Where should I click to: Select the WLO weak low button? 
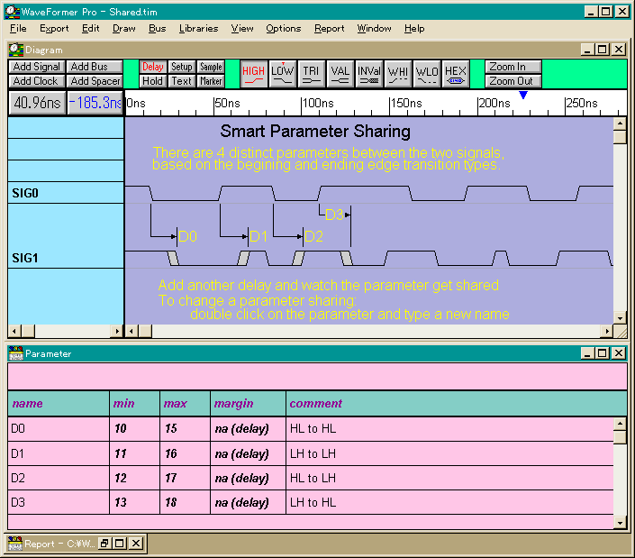click(427, 74)
